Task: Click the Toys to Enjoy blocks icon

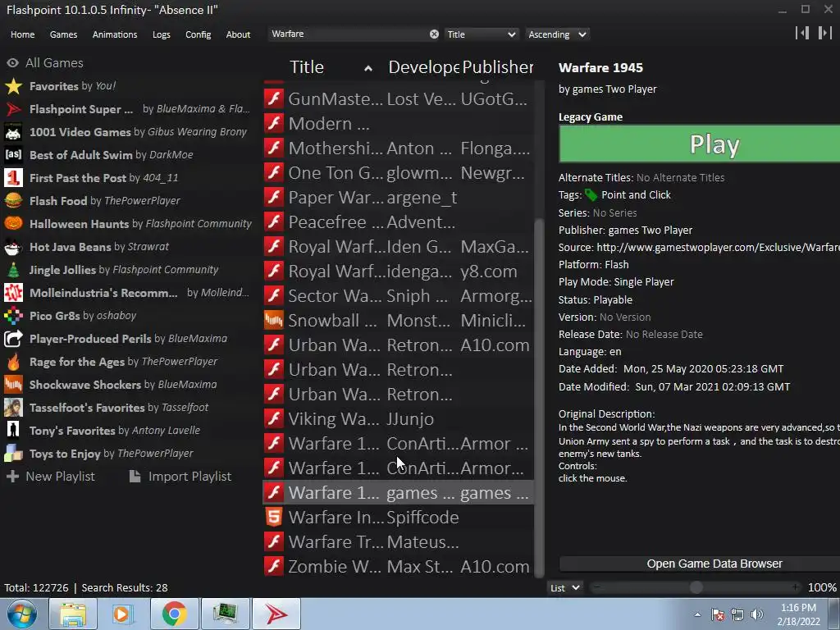Action: pos(13,453)
